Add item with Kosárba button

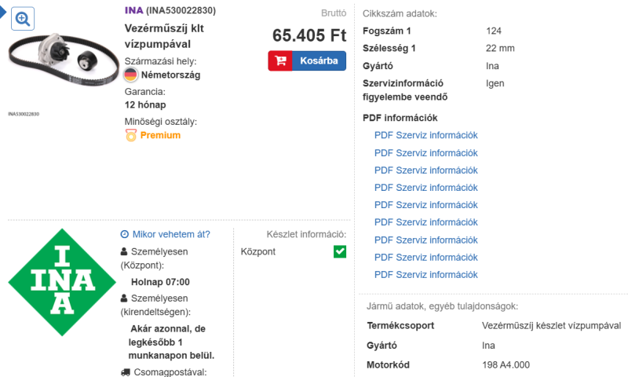click(x=318, y=61)
